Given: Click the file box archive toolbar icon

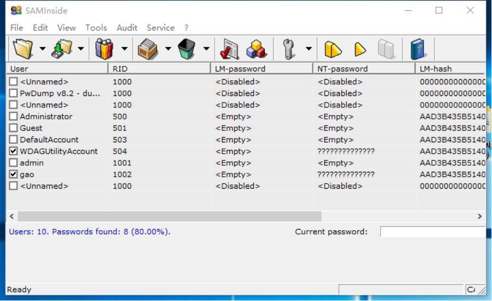Looking at the screenshot, I should [147, 49].
